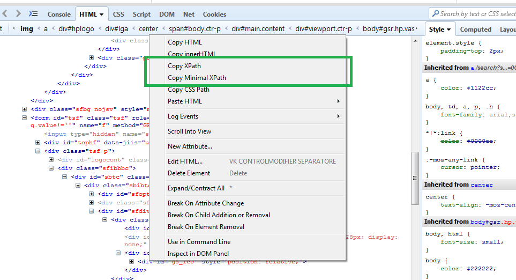Select center in the breadcrumb
The width and height of the screenshot is (516, 280).
148,28
